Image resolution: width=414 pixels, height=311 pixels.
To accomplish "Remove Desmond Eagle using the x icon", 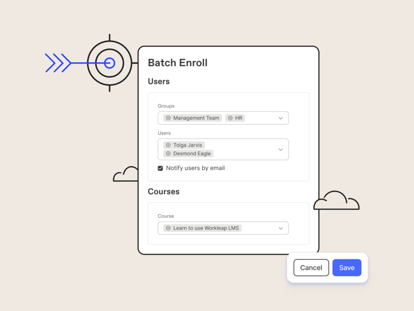I will coord(168,153).
